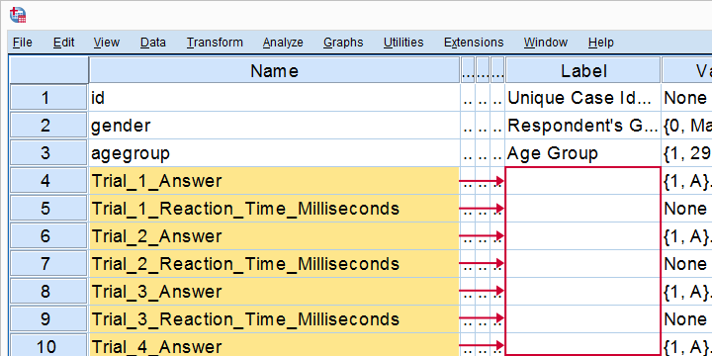The width and height of the screenshot is (712, 356).
Task: Click the Label column header
Action: click(x=583, y=70)
